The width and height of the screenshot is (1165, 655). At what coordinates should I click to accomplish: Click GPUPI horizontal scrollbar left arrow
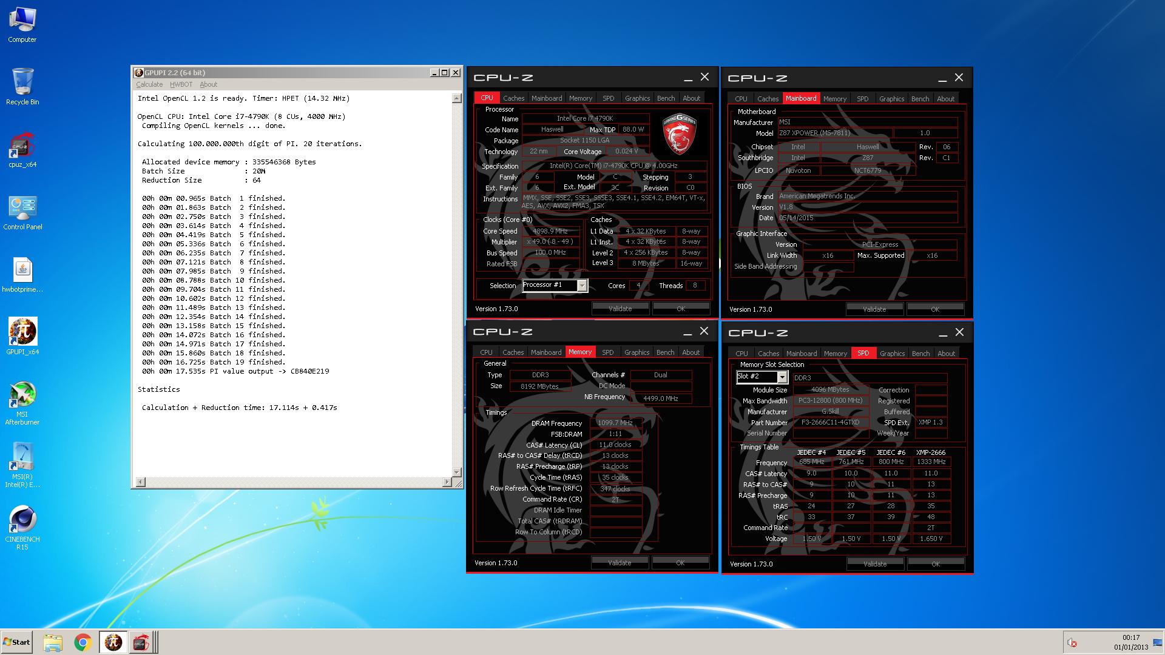tap(140, 482)
